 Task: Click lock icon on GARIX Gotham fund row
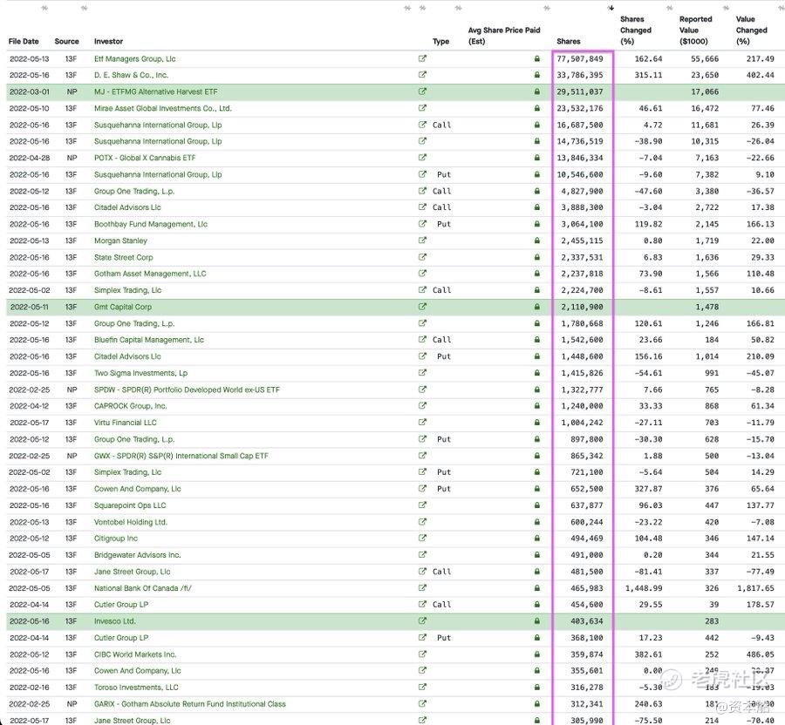537,704
